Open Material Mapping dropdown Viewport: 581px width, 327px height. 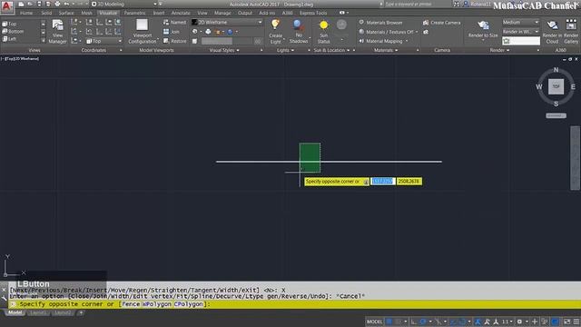pos(383,41)
